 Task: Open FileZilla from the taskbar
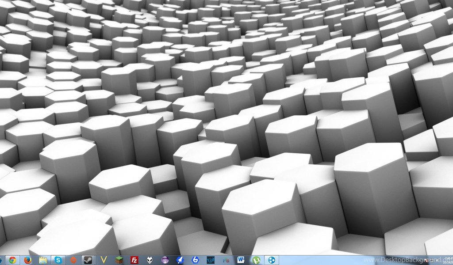[134, 260]
